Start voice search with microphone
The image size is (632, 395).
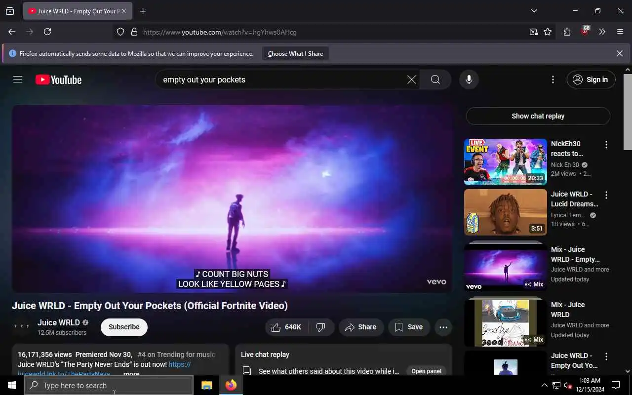tap(469, 79)
